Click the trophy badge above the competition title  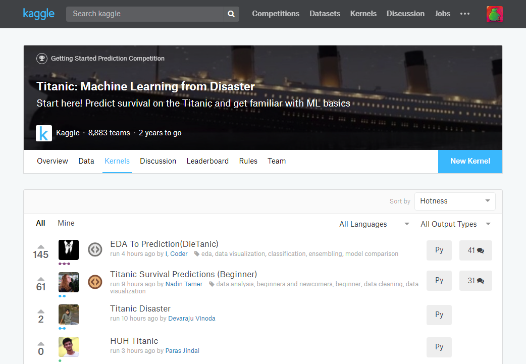[42, 58]
